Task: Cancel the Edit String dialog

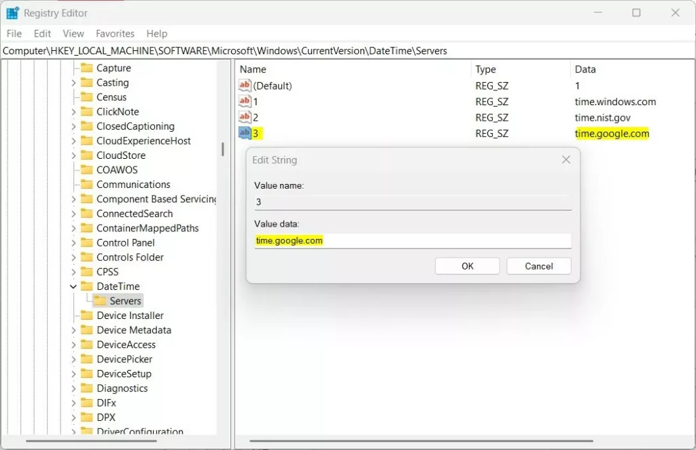Action: [x=539, y=266]
